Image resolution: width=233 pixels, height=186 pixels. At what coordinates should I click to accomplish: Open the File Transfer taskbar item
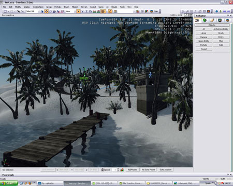(x=131, y=183)
